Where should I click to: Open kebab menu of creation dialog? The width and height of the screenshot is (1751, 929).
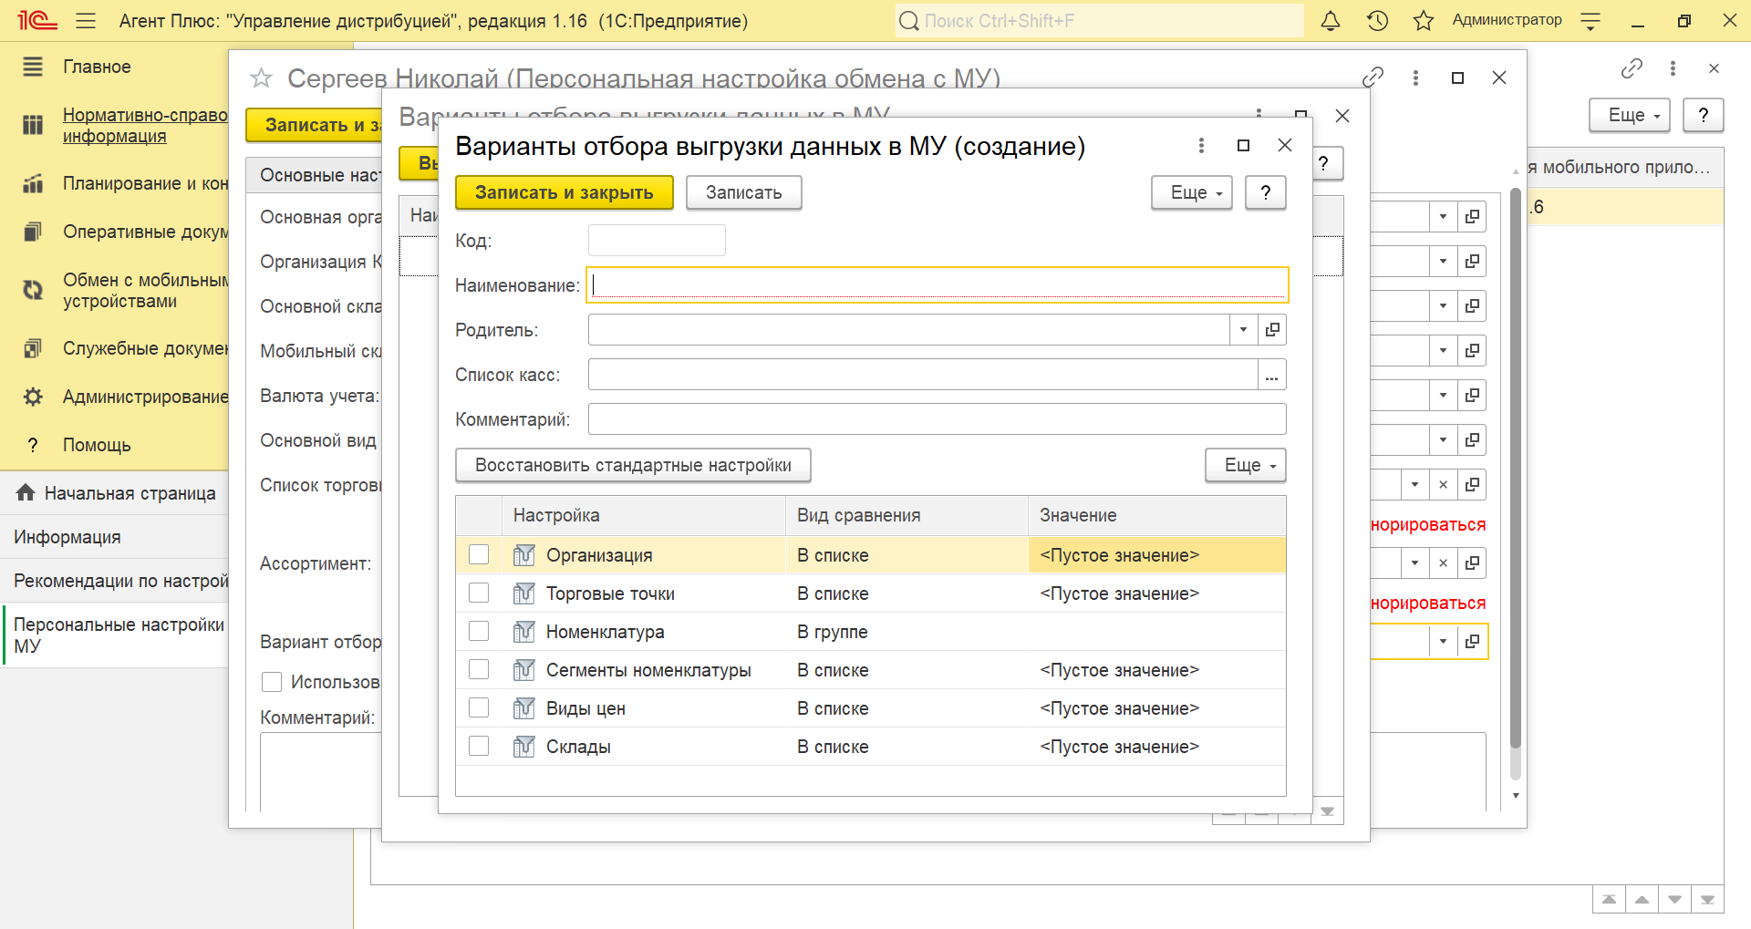[1201, 146]
